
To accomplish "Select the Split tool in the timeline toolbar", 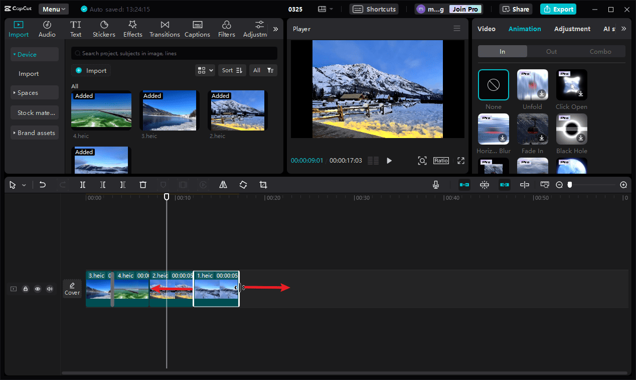I will pos(83,185).
